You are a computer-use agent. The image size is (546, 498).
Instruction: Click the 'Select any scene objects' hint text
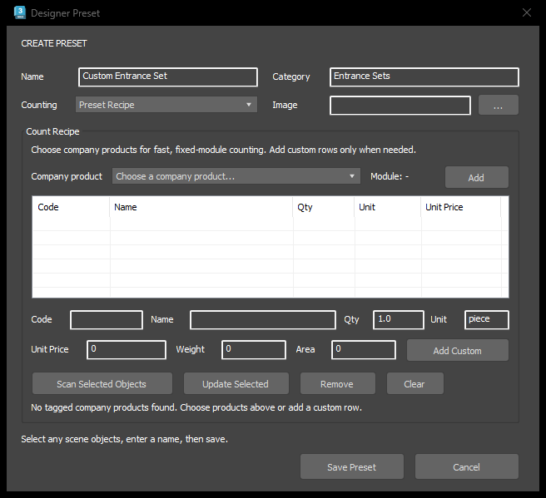[124, 439]
